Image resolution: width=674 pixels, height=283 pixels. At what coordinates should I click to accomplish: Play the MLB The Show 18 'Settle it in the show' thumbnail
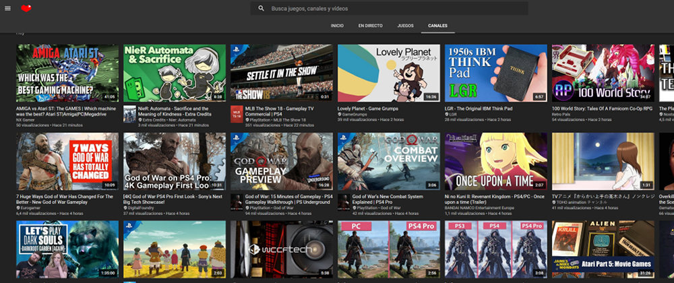[x=282, y=73]
